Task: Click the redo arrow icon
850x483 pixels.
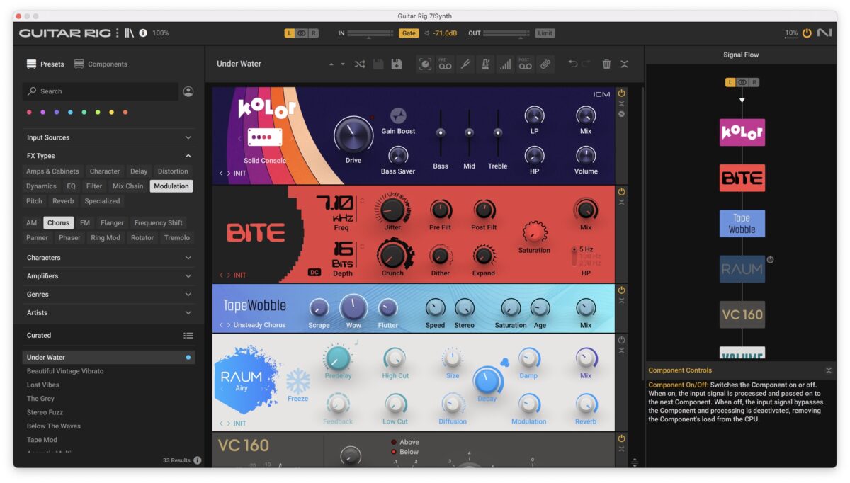Action: tap(586, 64)
